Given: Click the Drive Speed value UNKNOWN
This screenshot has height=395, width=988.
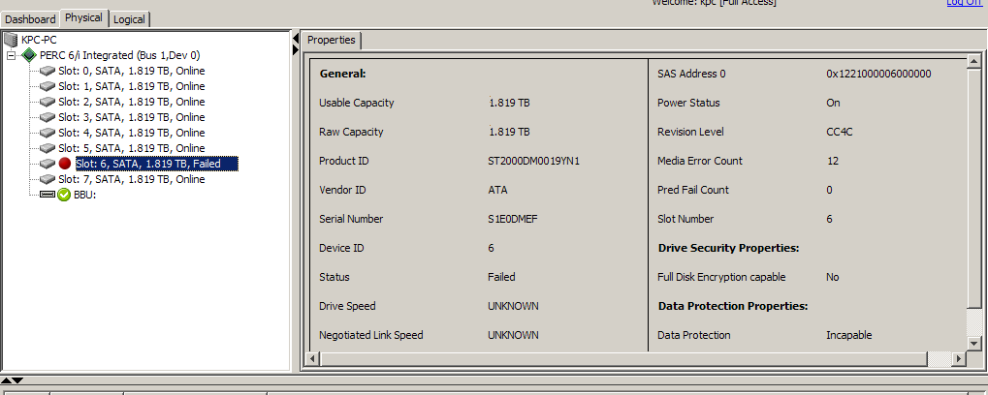Looking at the screenshot, I should coord(513,306).
